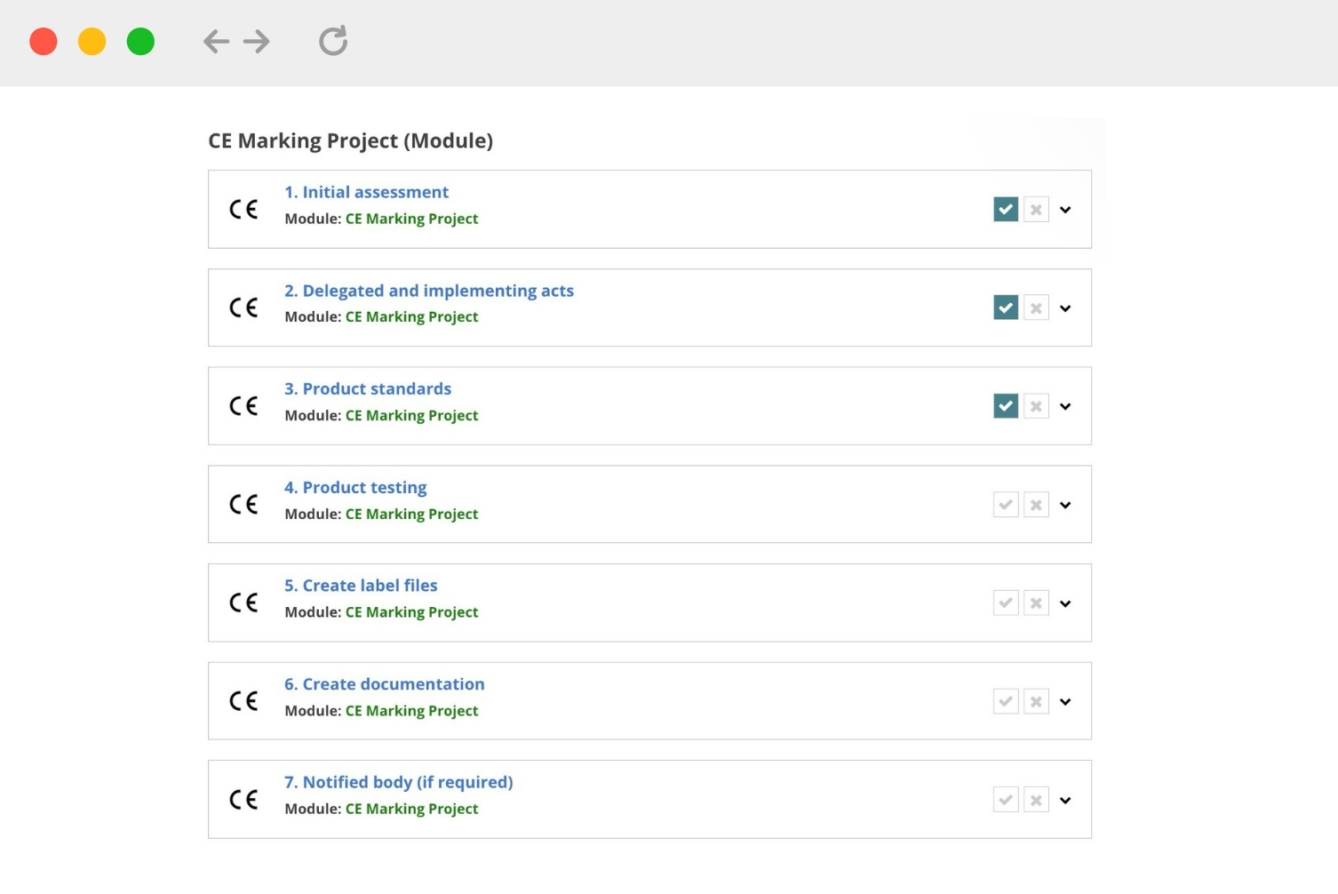Click the CE Marking Project (Module) heading
Viewport: 1338px width, 894px height.
[x=350, y=140]
